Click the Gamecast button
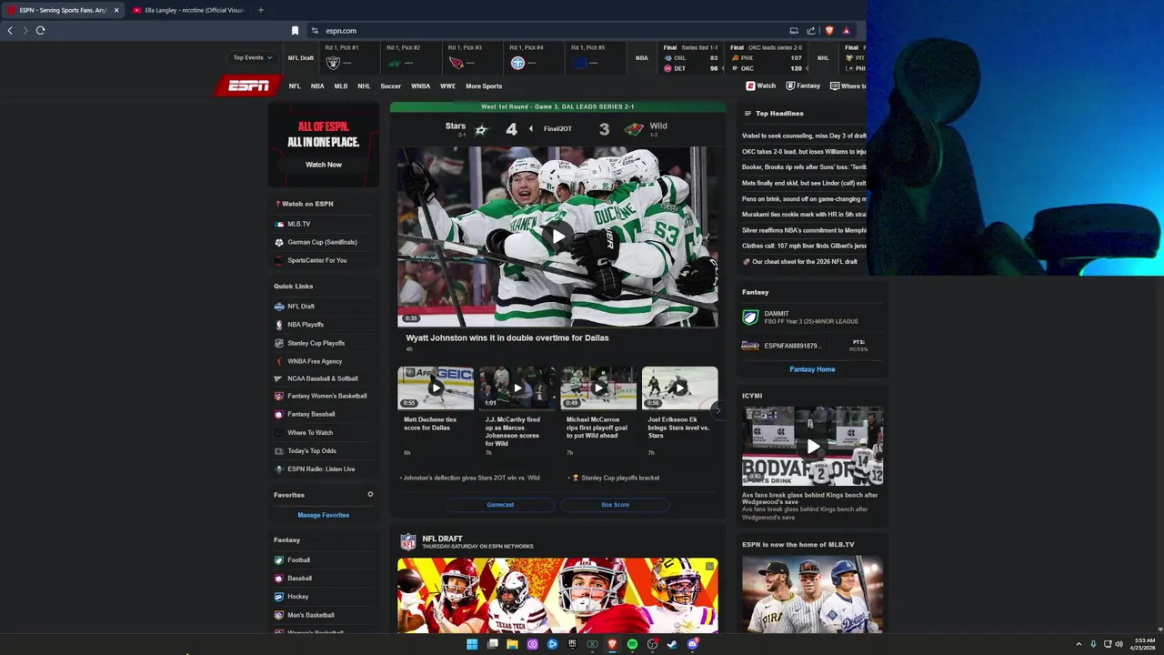Image resolution: width=1164 pixels, height=655 pixels. (500, 505)
